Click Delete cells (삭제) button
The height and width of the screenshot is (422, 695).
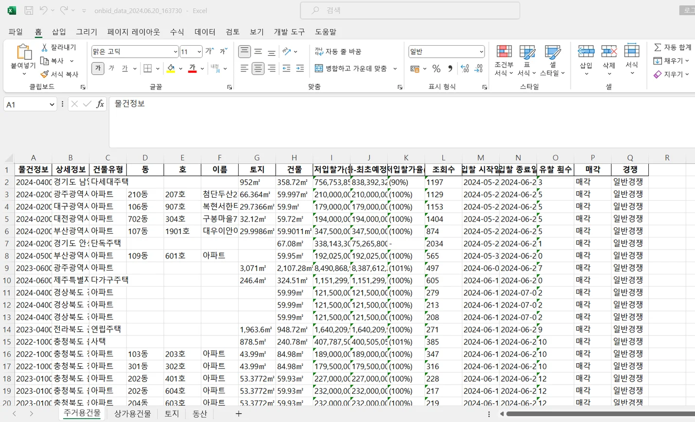point(609,59)
